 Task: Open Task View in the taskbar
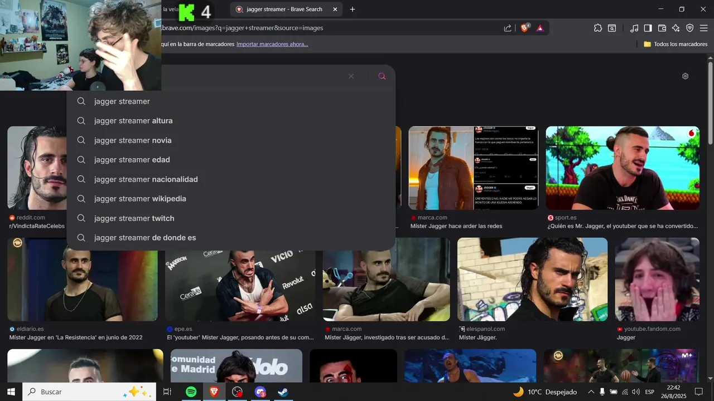click(x=167, y=392)
